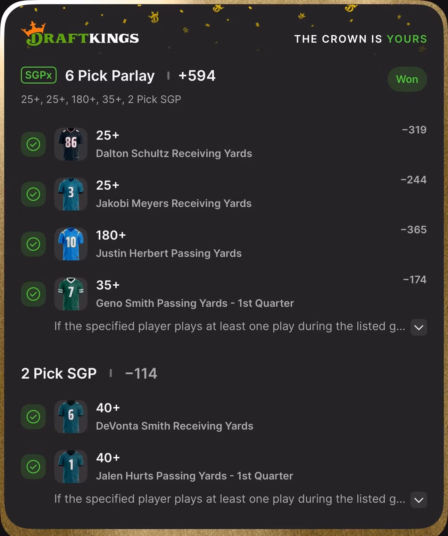Expand rules note under Geno Smith pick
This screenshot has height=536, width=448.
tap(419, 327)
